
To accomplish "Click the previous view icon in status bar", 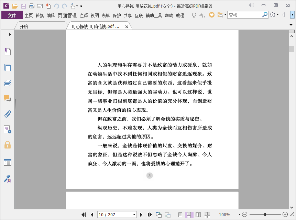I will click(159, 214).
